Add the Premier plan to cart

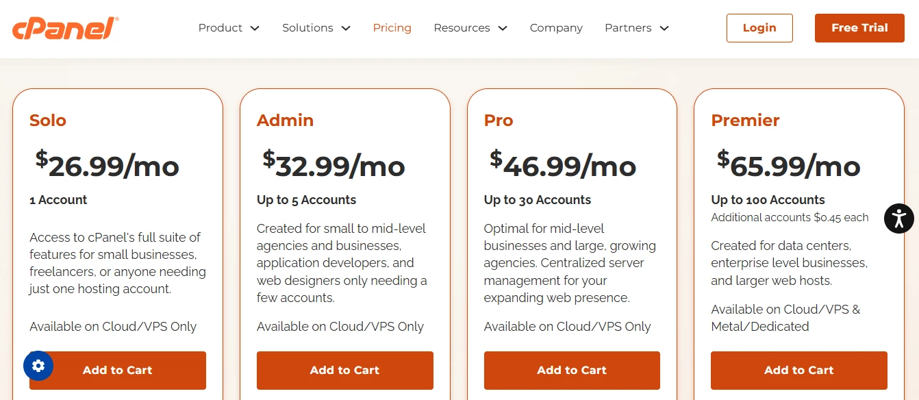(x=799, y=370)
